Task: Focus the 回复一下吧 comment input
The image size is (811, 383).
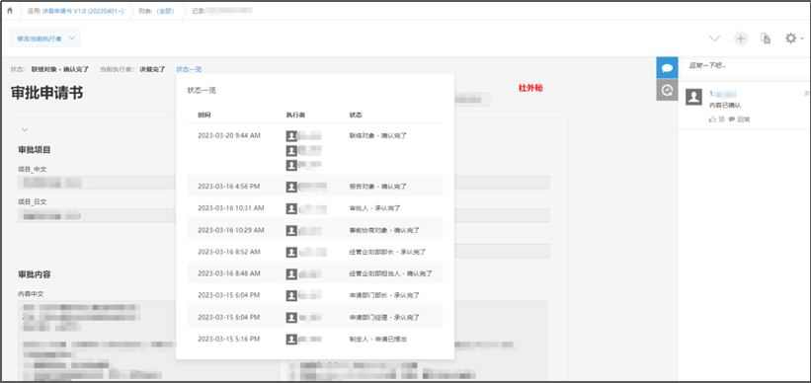Action: point(744,65)
